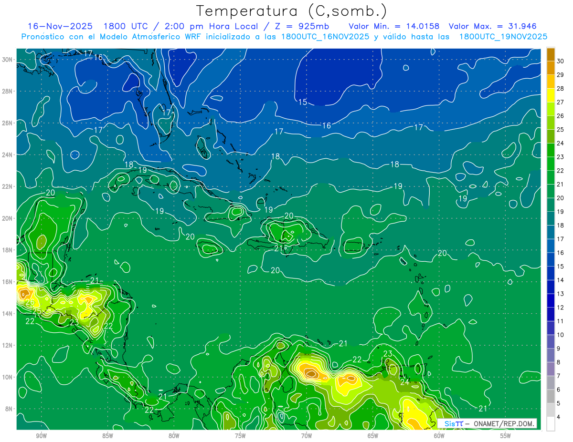Select the 75W longitude axis label
Viewport: 573px width, 442px height.
240,436
